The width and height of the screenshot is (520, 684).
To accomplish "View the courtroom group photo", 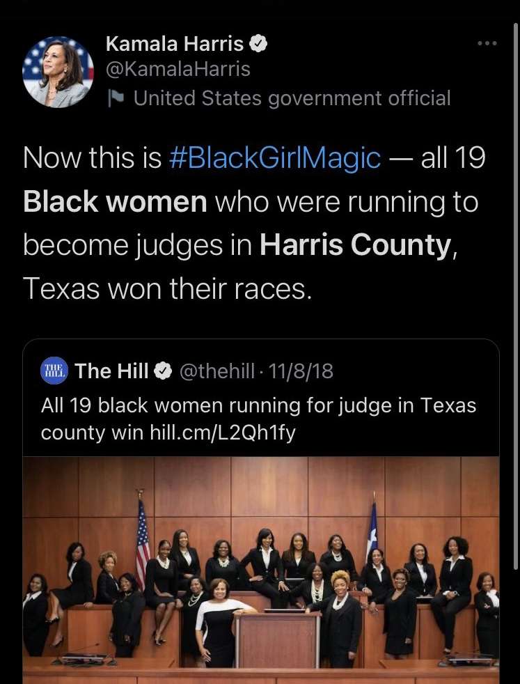I will pos(260,570).
